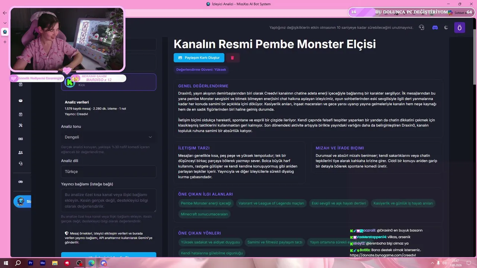Open the headset icon in the left sidebar
This screenshot has height=268, width=477.
click(20, 163)
